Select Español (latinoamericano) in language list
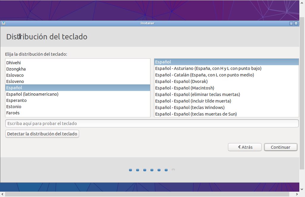 32,94
